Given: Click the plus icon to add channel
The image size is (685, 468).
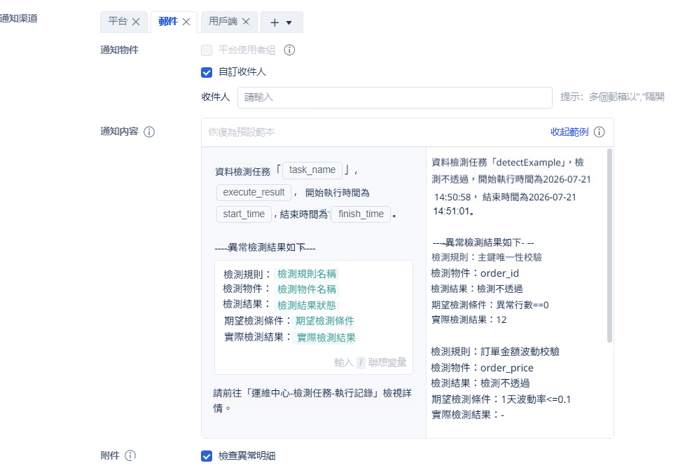Looking at the screenshot, I should coord(275,22).
